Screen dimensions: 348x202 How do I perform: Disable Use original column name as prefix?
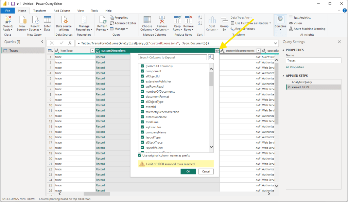pos(140,155)
